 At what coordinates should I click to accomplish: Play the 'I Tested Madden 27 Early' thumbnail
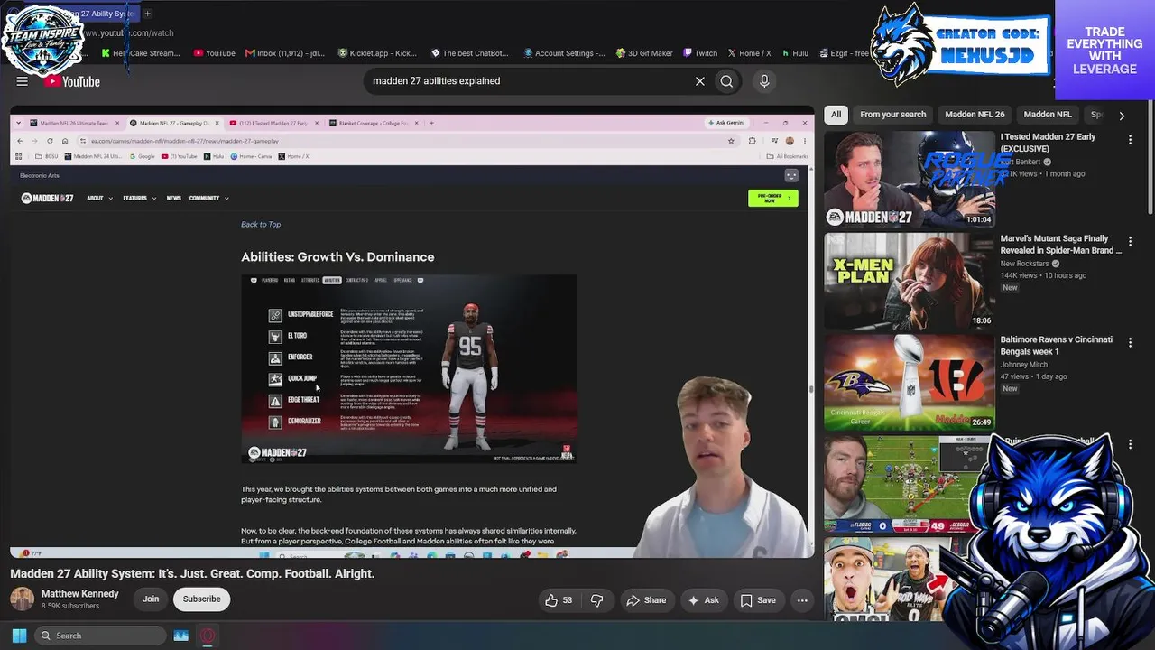pos(909,179)
